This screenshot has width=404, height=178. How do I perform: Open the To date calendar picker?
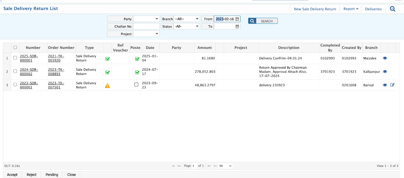point(237,27)
